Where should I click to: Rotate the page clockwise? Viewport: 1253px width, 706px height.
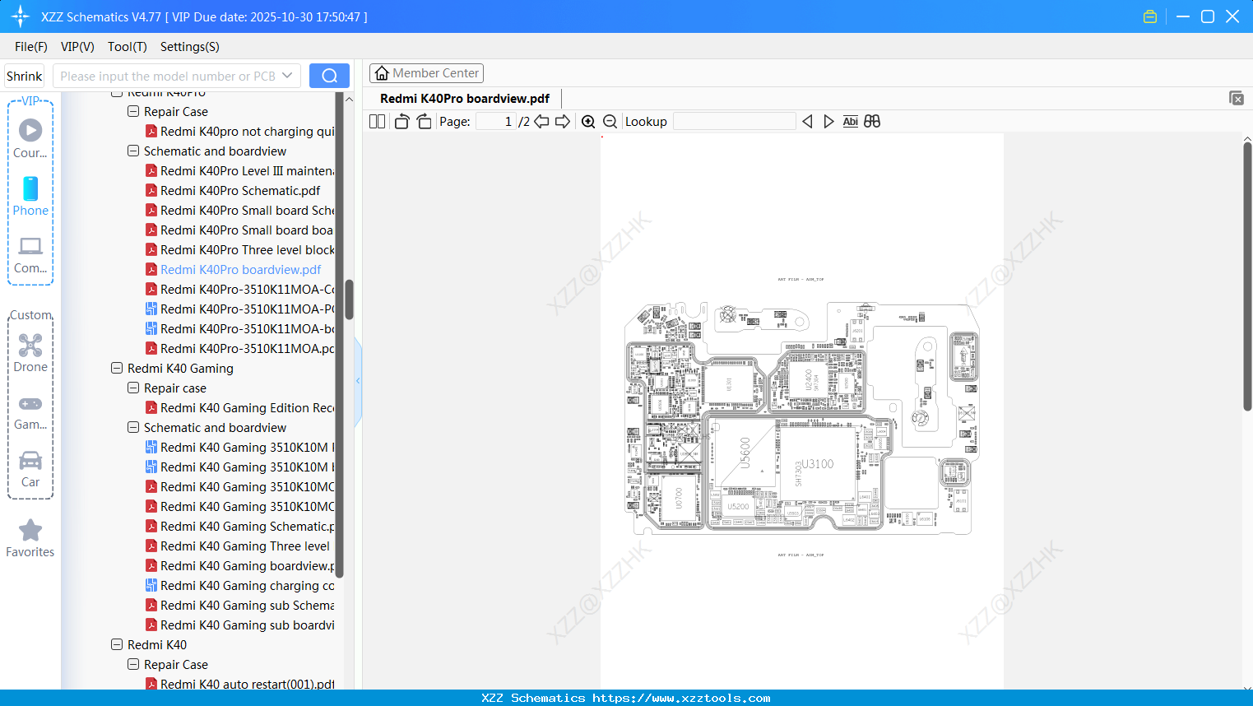[424, 122]
